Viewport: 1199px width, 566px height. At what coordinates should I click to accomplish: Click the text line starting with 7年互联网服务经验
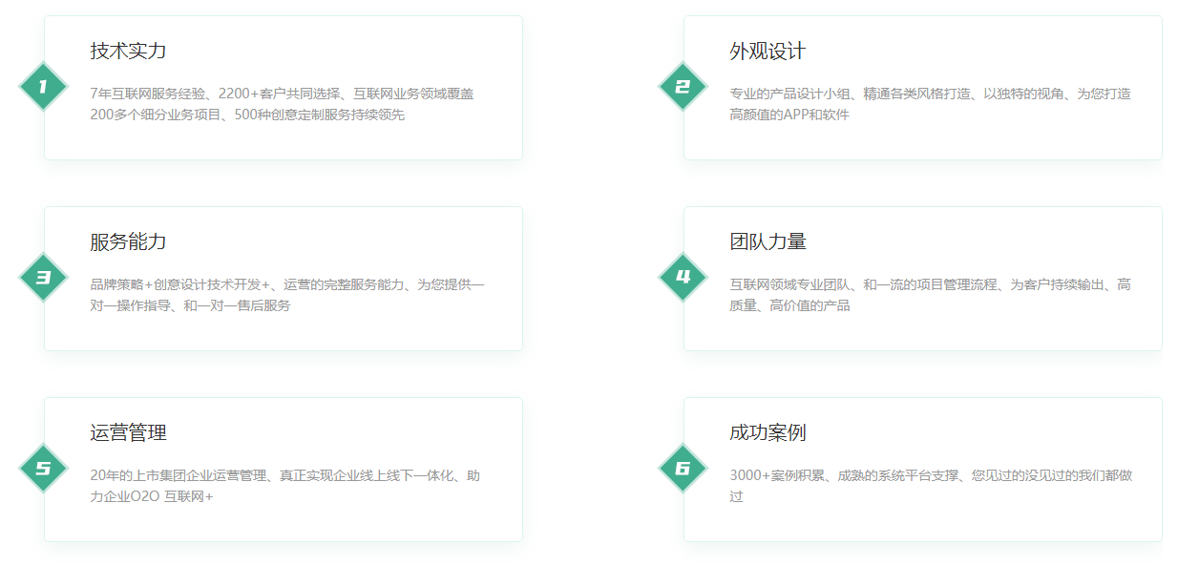click(282, 94)
